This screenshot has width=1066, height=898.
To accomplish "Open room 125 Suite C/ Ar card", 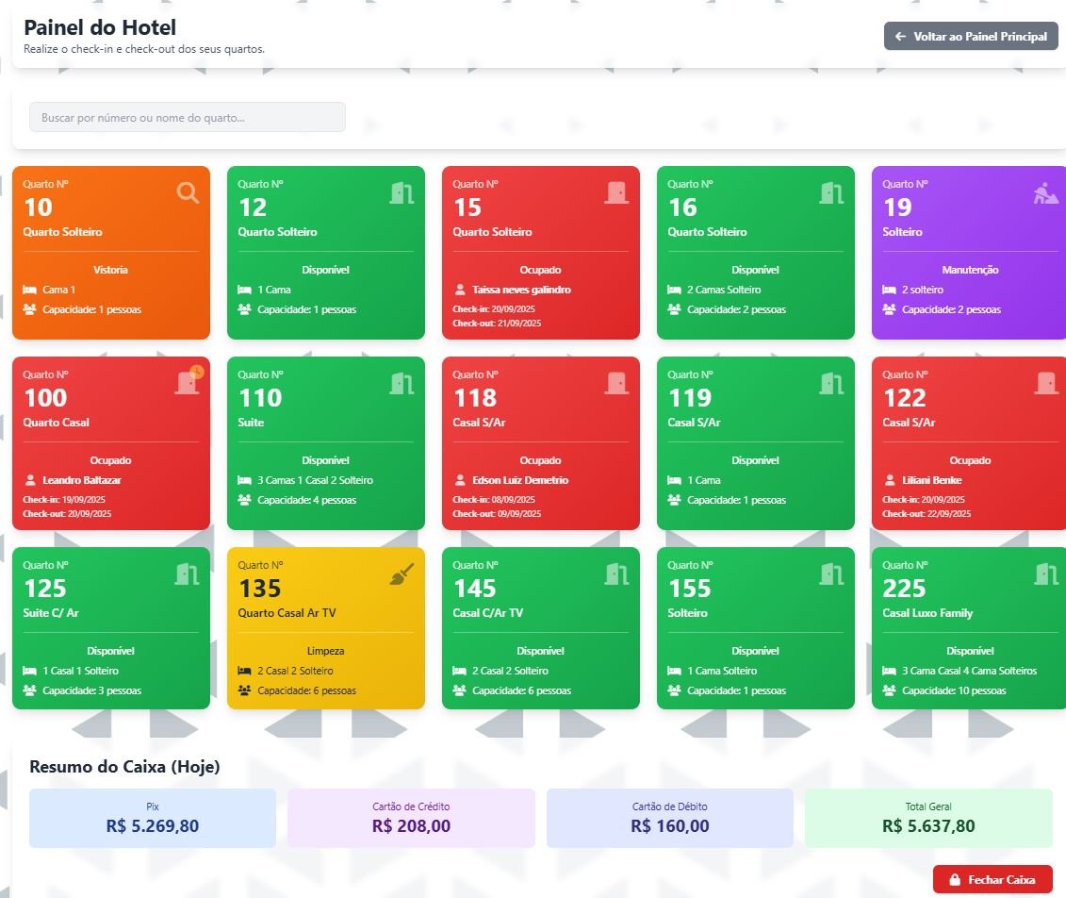I will 110,628.
